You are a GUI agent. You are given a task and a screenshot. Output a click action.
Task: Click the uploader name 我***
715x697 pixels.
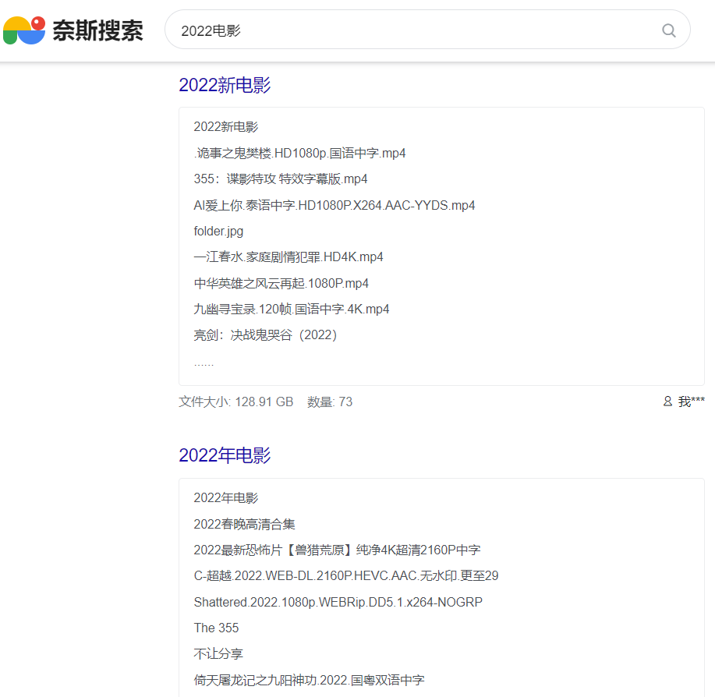tap(691, 402)
